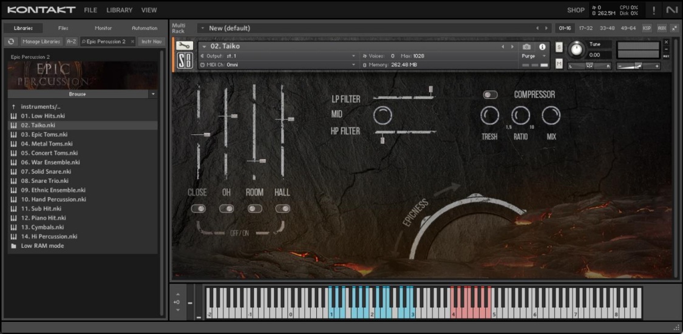This screenshot has width=683, height=334.
Task: Solo the Taiko instrument
Action: pos(559,47)
